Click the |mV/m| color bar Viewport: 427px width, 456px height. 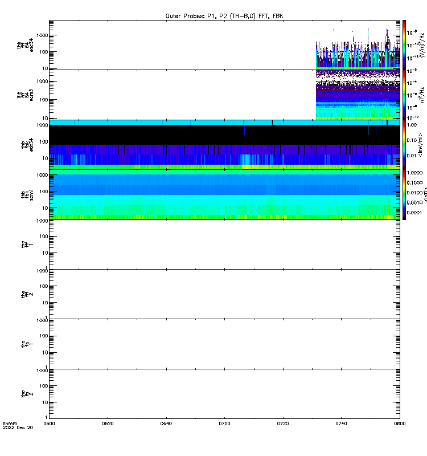(404, 145)
